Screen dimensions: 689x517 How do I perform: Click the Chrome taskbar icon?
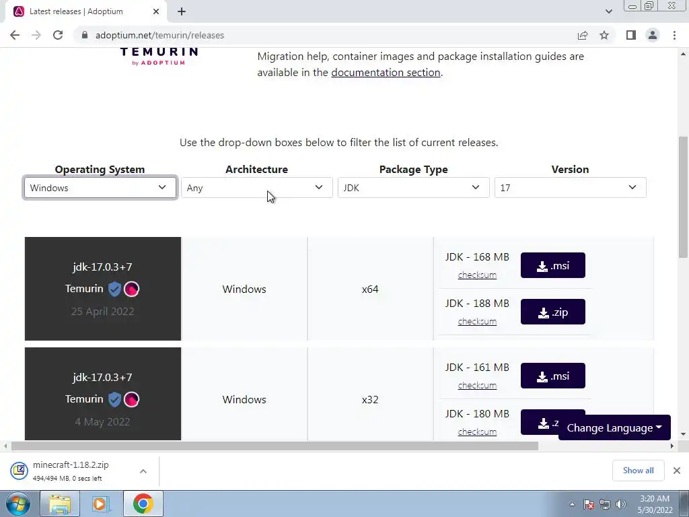click(143, 504)
